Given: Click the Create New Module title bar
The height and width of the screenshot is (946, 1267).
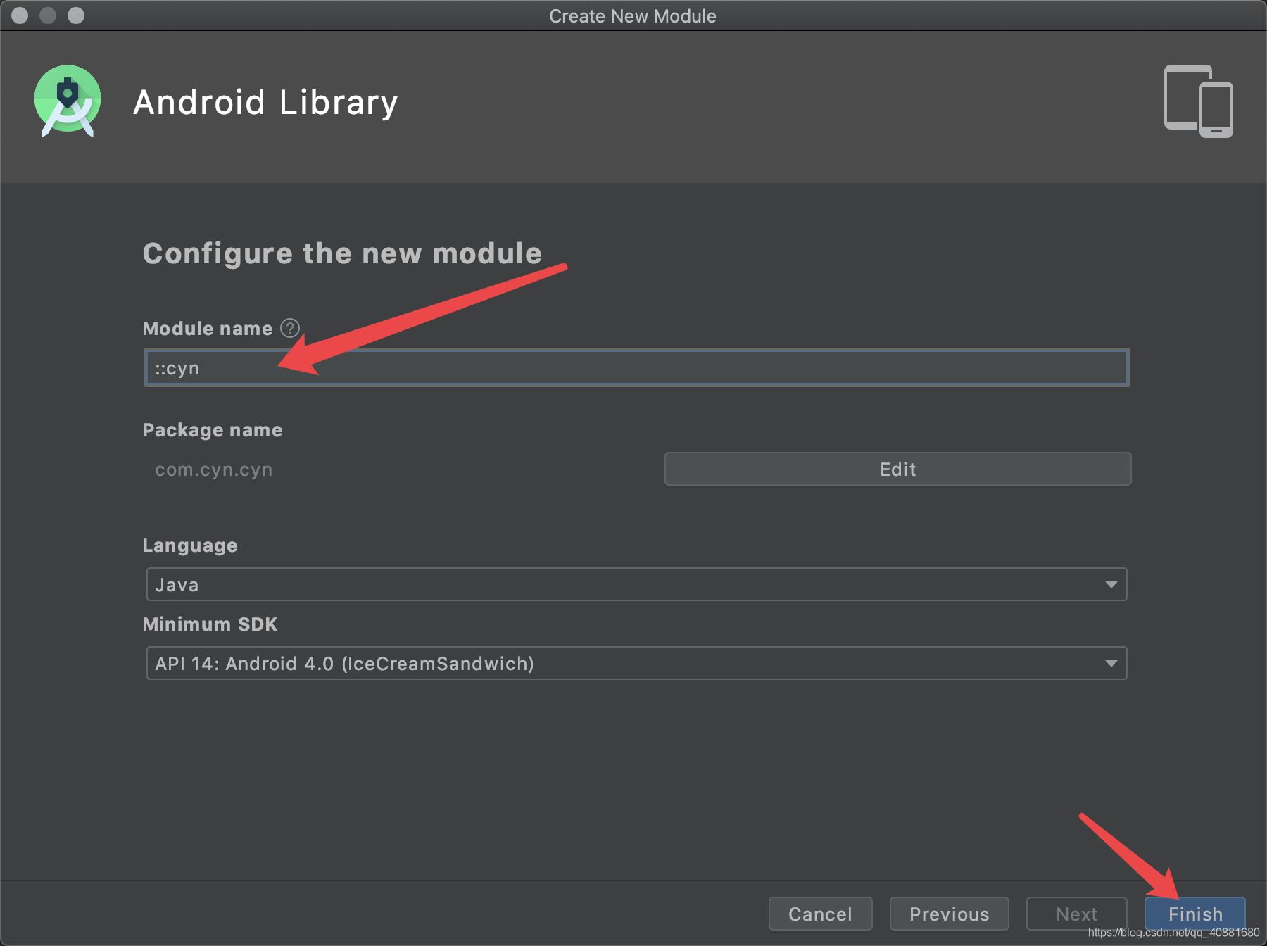Looking at the screenshot, I should point(633,15).
